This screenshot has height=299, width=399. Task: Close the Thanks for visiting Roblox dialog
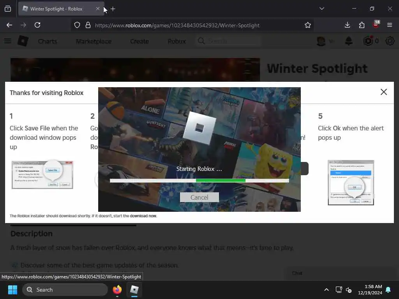pos(383,92)
